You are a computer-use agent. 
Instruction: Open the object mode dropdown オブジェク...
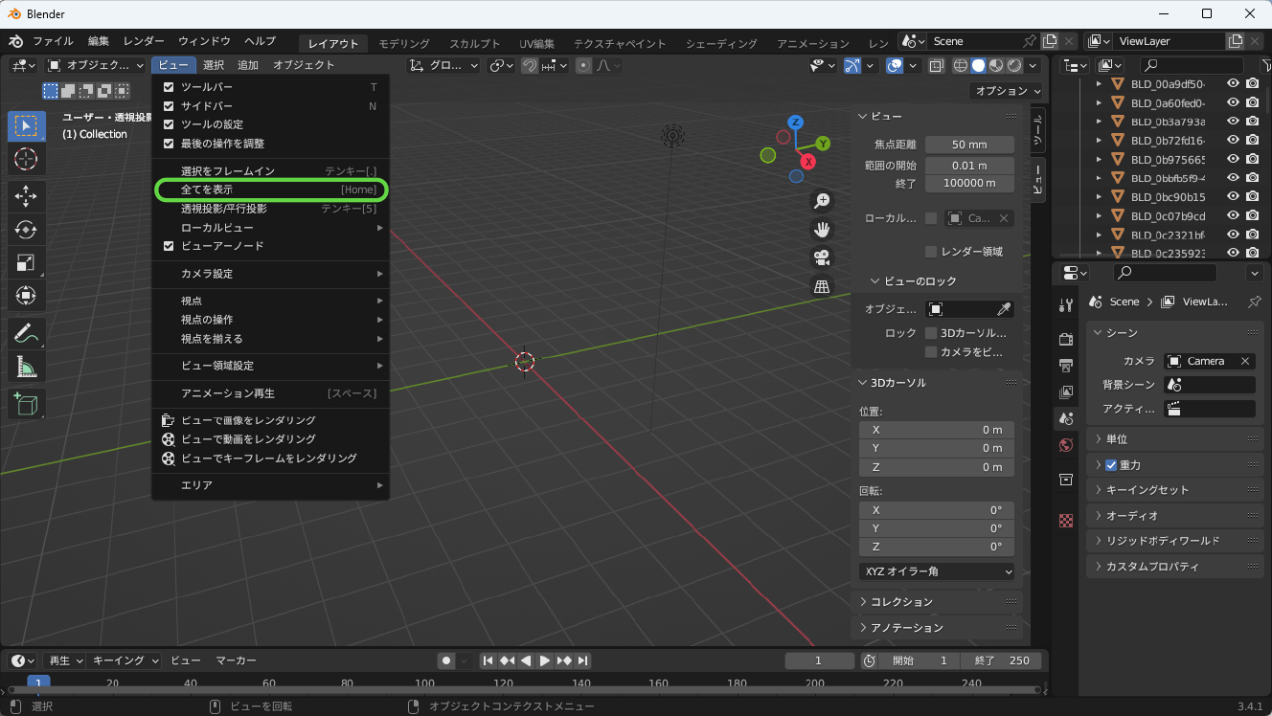click(x=94, y=65)
